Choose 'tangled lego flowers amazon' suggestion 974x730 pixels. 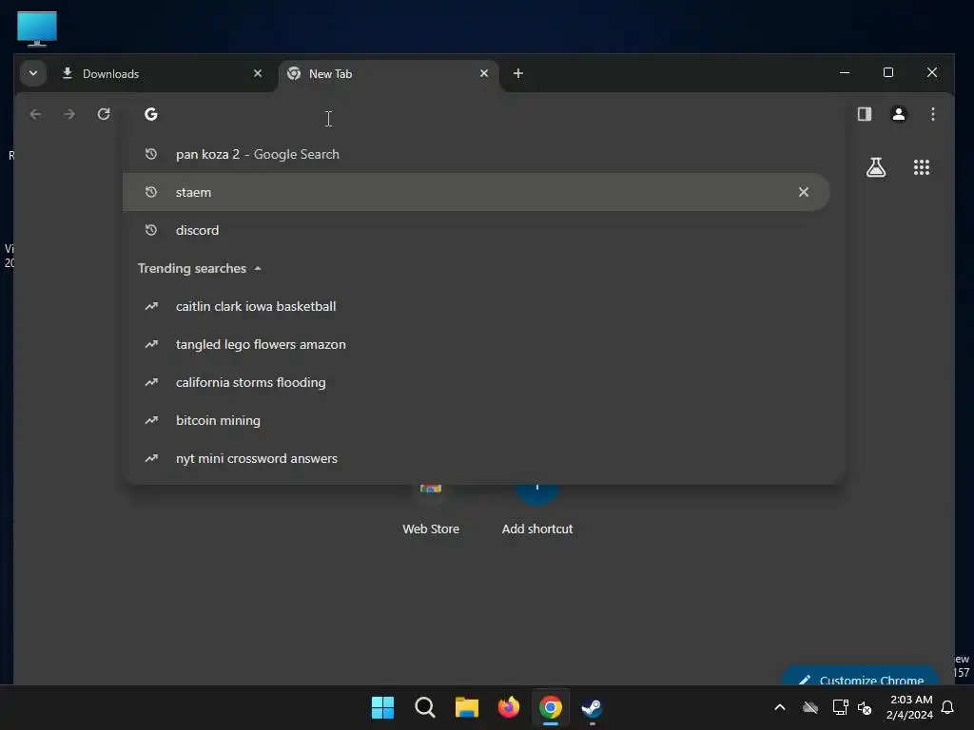tap(476, 344)
